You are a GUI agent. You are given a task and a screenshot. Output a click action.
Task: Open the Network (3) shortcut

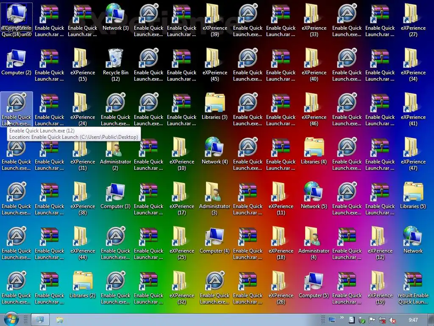115,17
